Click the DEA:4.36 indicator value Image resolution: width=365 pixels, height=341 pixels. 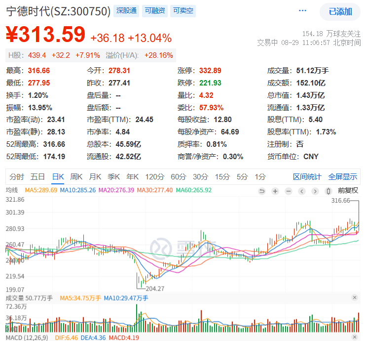click(x=93, y=338)
